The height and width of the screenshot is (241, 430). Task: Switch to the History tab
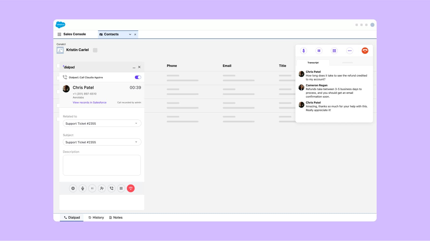point(96,218)
